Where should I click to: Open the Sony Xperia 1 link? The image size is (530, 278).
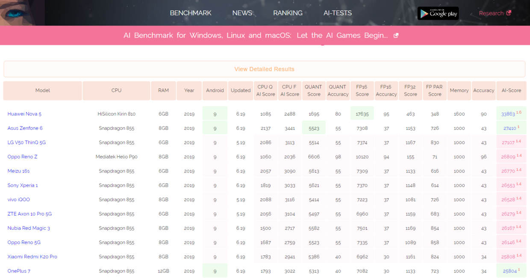point(23,185)
